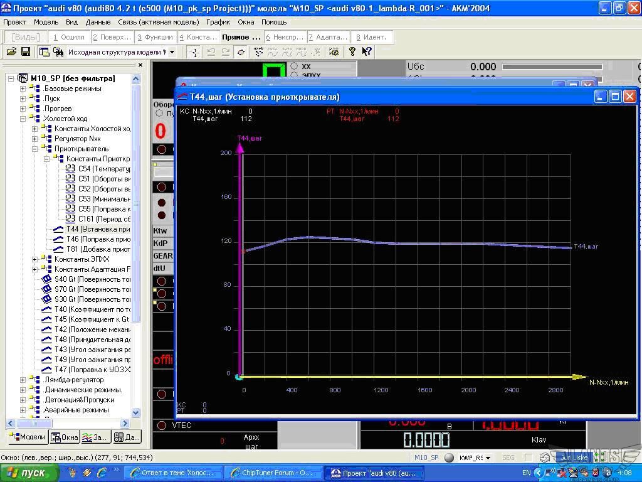Select the XX radio button
642x482 pixels.
coord(294,66)
